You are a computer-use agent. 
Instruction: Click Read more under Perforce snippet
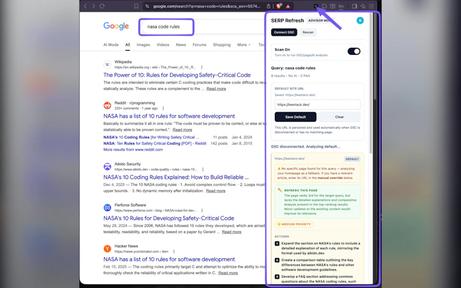[x=232, y=232]
